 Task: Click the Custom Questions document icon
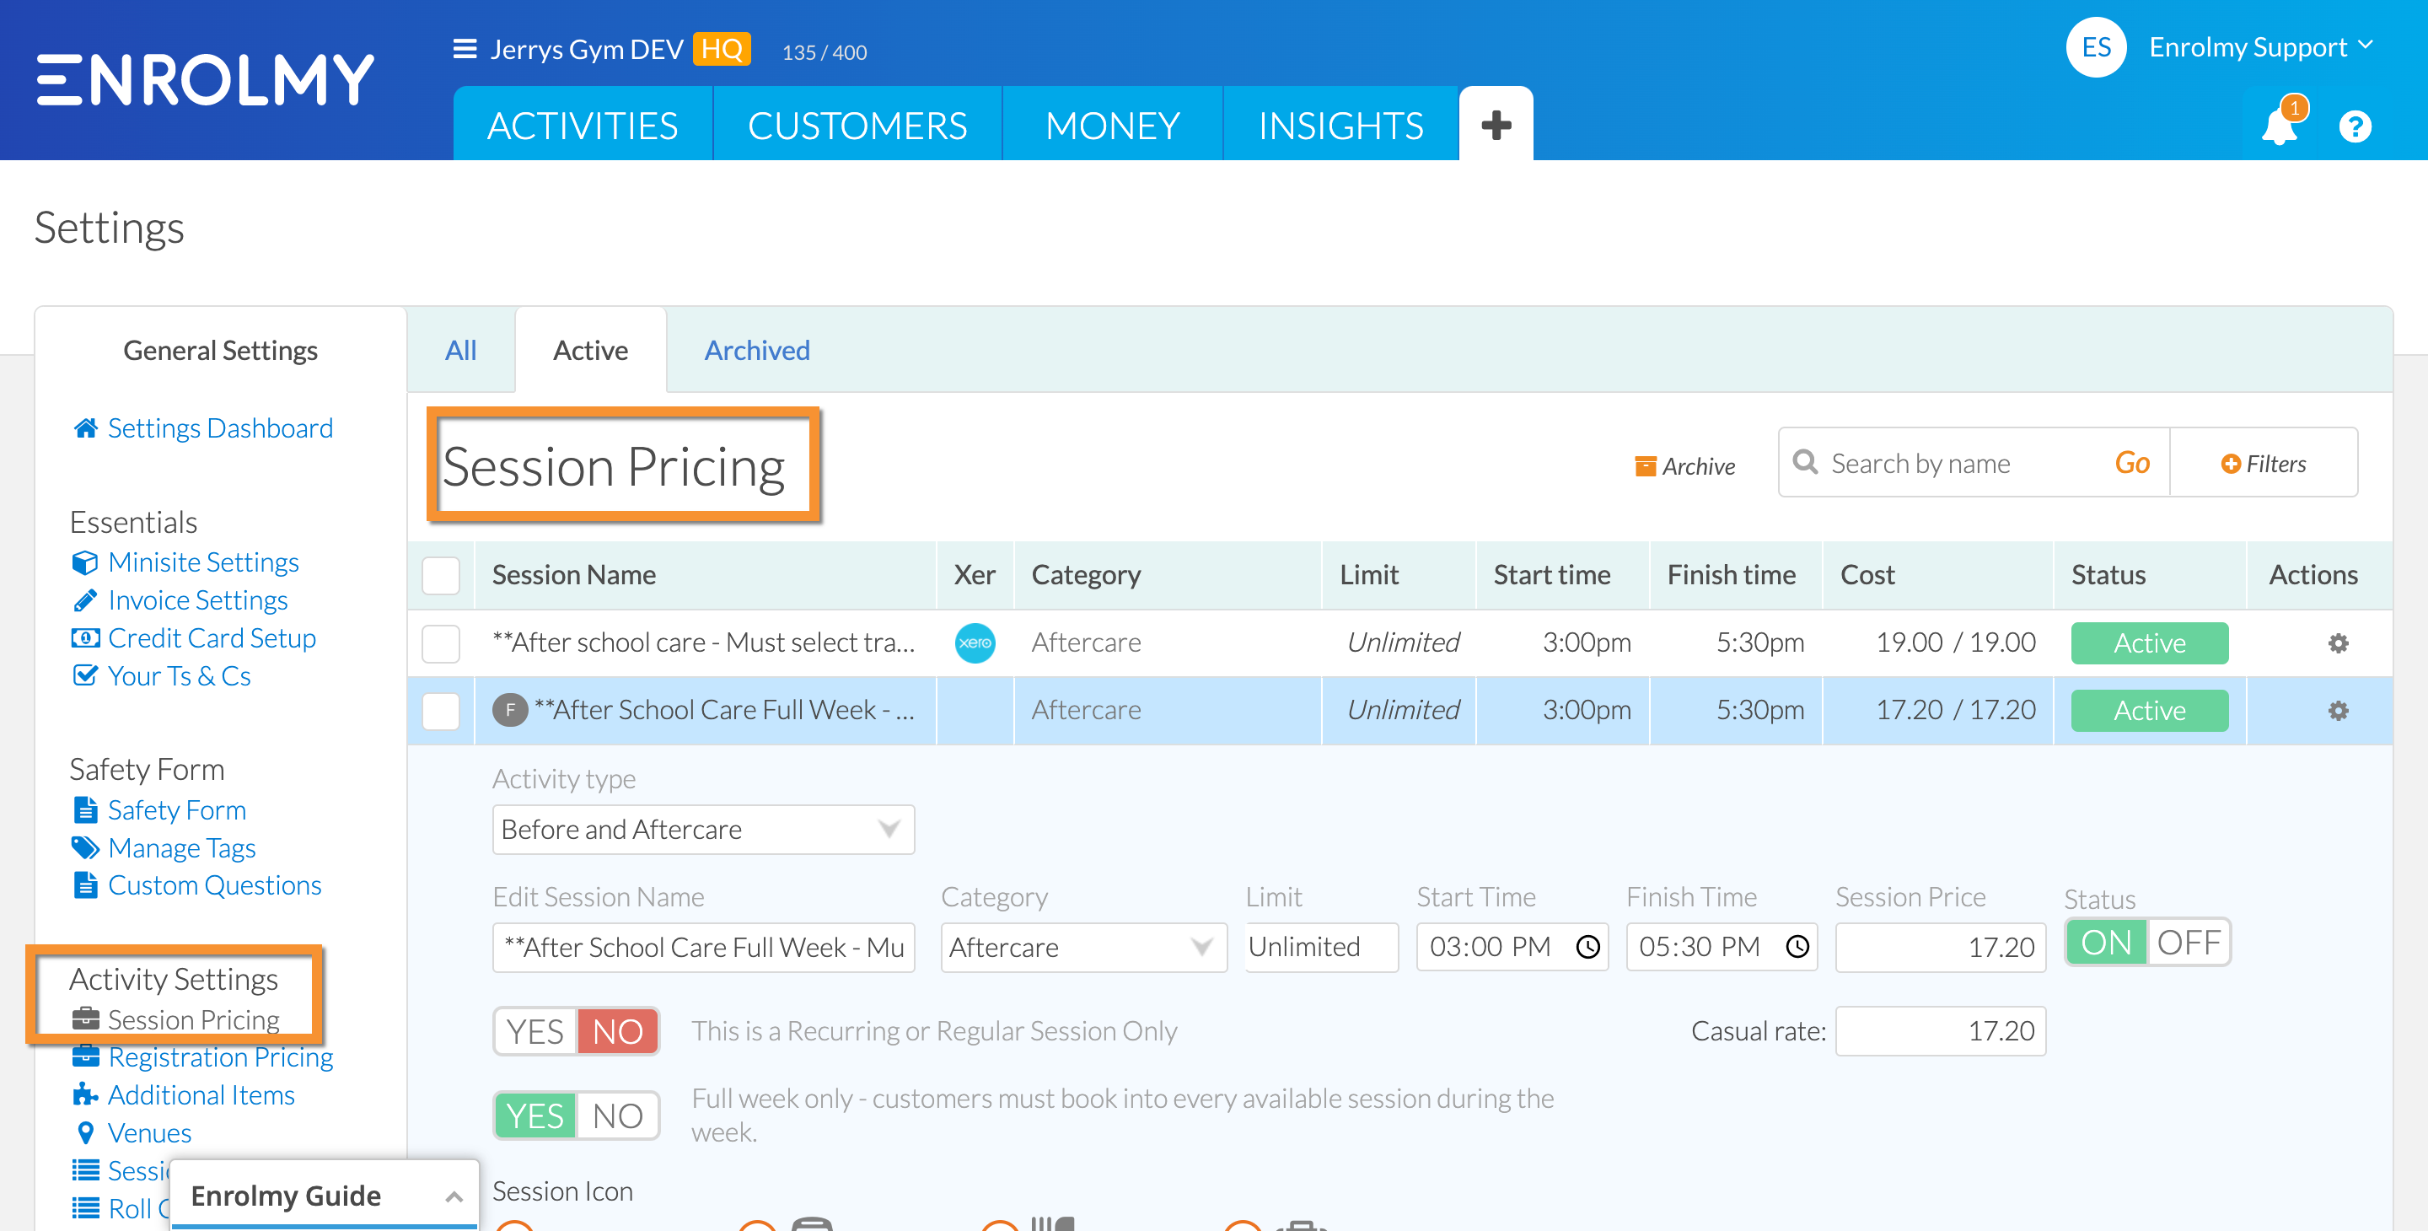85,885
